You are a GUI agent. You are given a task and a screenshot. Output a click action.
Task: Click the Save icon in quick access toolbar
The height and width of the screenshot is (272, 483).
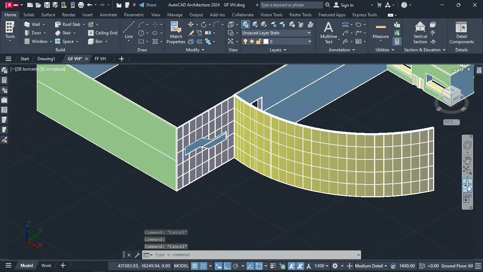pos(47,5)
